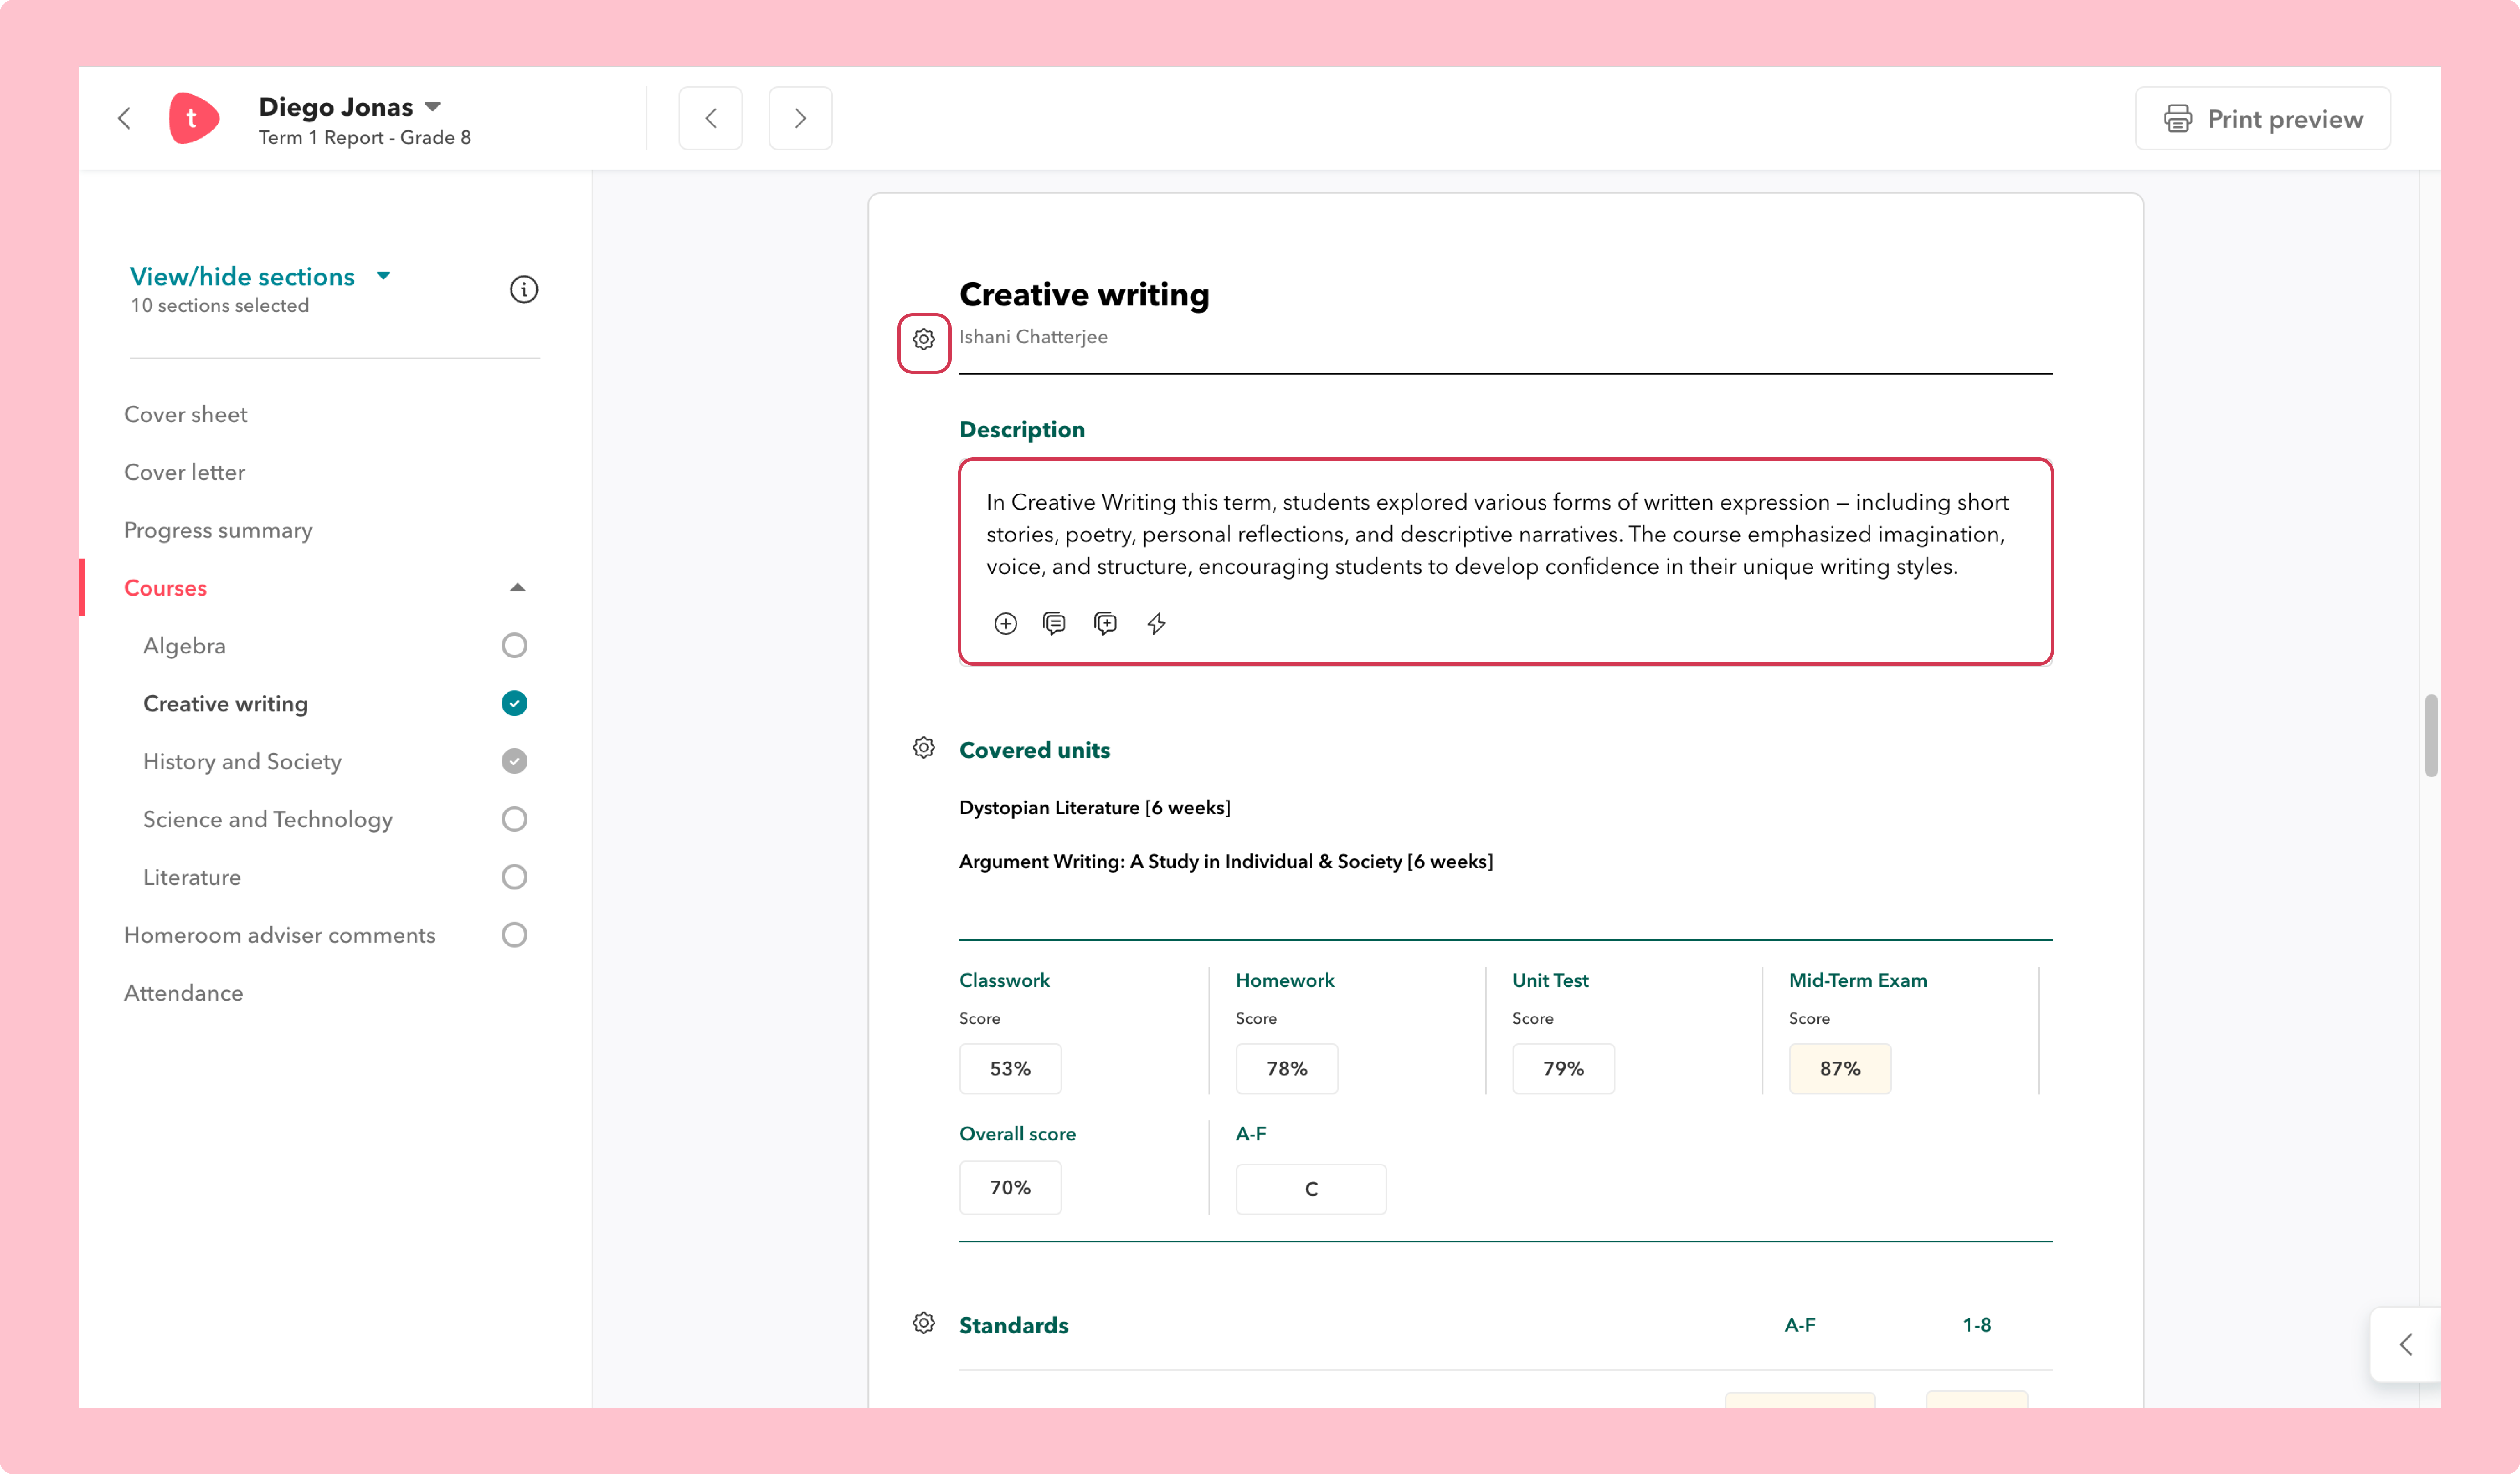Click the add comment icon in Description

tap(1105, 623)
